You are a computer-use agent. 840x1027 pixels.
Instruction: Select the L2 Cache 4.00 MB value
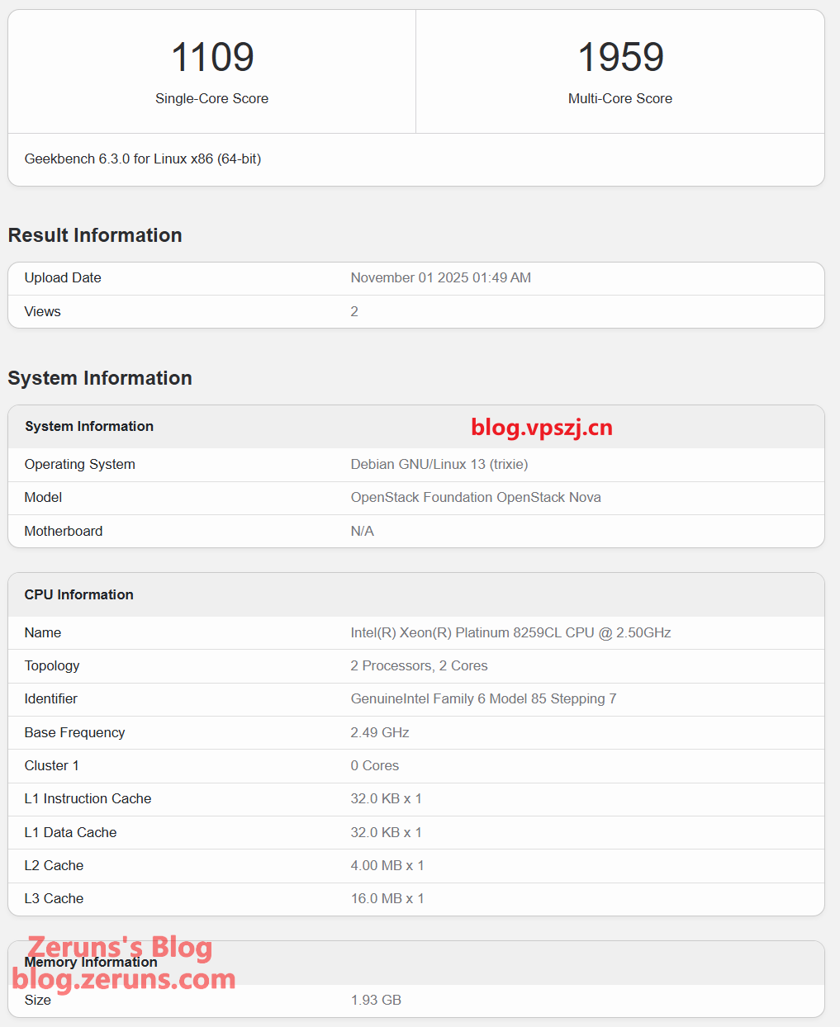387,865
